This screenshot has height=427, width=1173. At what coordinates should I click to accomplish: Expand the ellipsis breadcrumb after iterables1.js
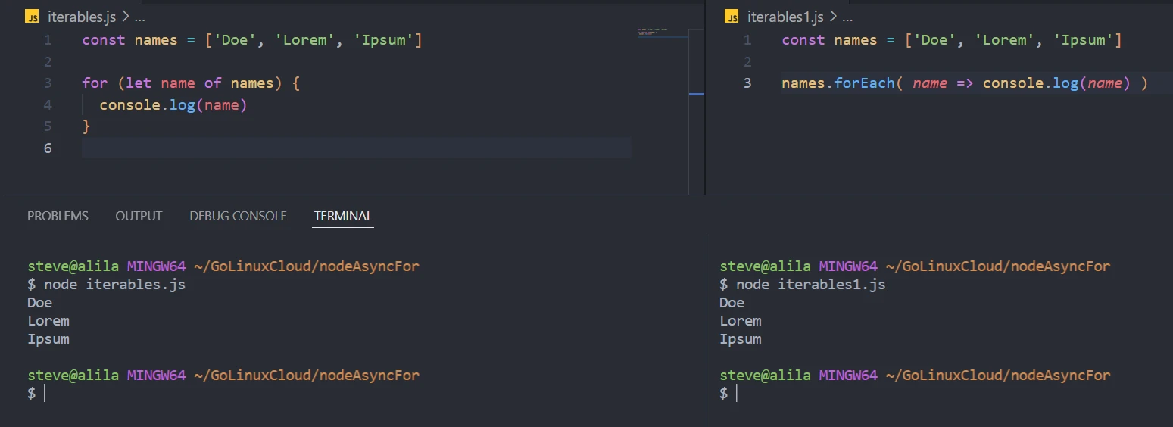tap(847, 17)
